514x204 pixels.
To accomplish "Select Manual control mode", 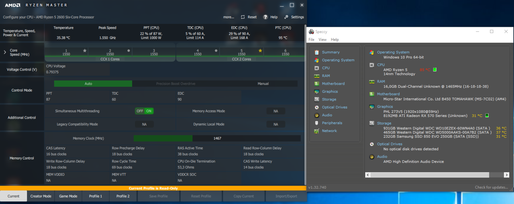I will click(263, 84).
